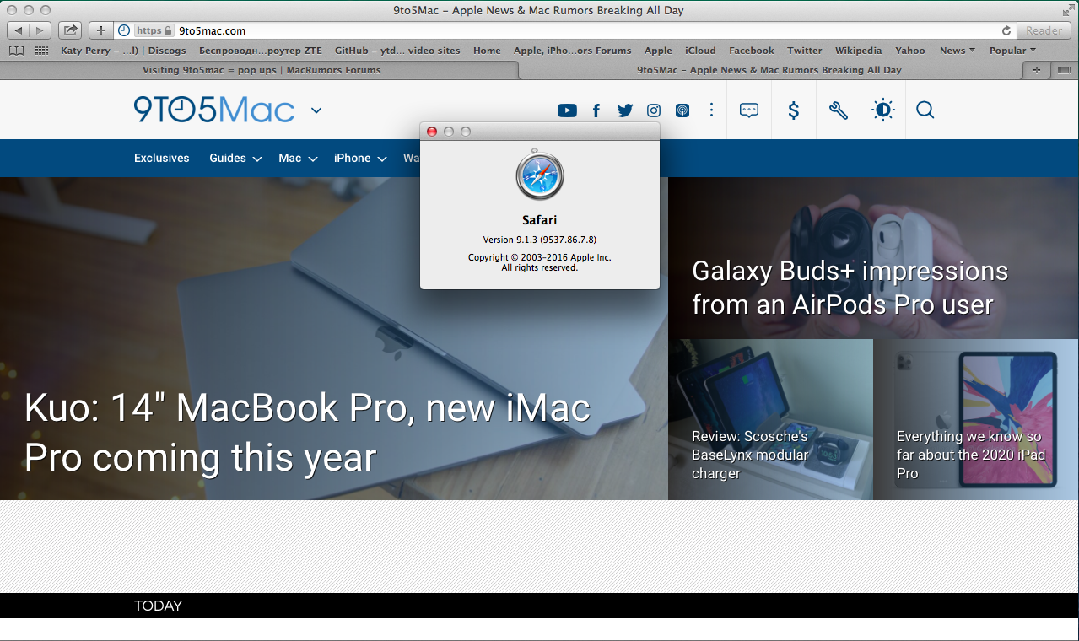The height and width of the screenshot is (641, 1079).
Task: Show all tabs overview button
Action: [1065, 70]
